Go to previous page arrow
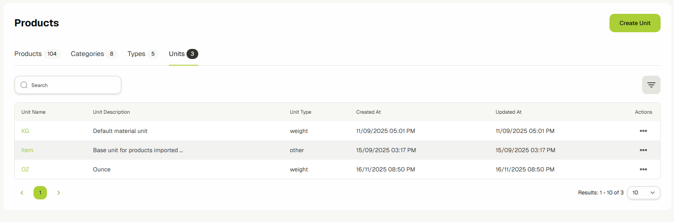This screenshot has width=674, height=222. [22, 193]
